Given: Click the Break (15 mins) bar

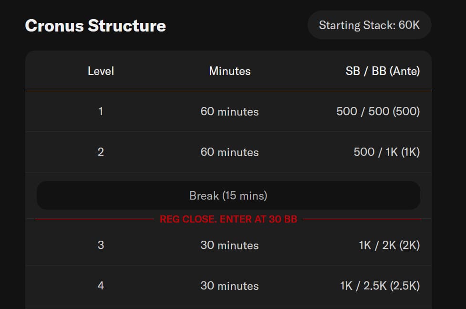Looking at the screenshot, I should 228,195.
